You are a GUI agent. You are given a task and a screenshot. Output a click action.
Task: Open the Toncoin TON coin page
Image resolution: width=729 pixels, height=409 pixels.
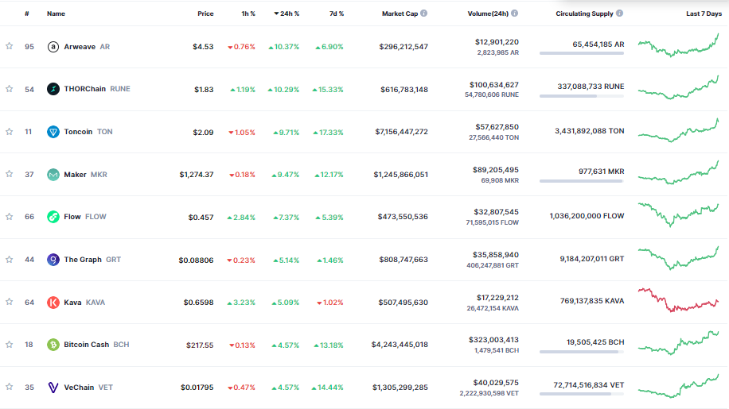(x=88, y=132)
